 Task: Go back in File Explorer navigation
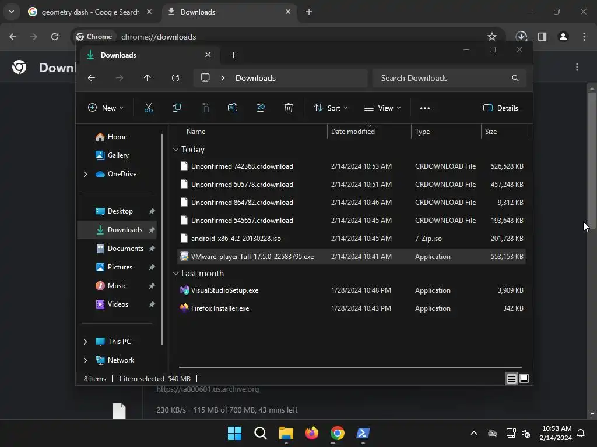pyautogui.click(x=92, y=78)
